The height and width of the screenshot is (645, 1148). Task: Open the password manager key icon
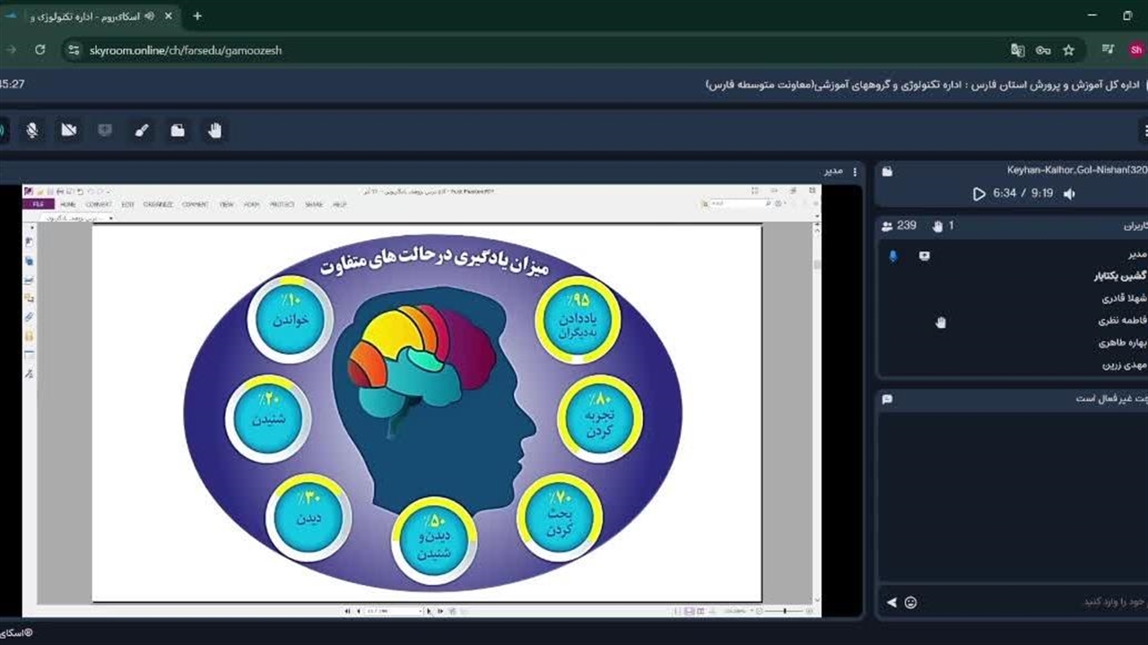pyautogui.click(x=1043, y=50)
